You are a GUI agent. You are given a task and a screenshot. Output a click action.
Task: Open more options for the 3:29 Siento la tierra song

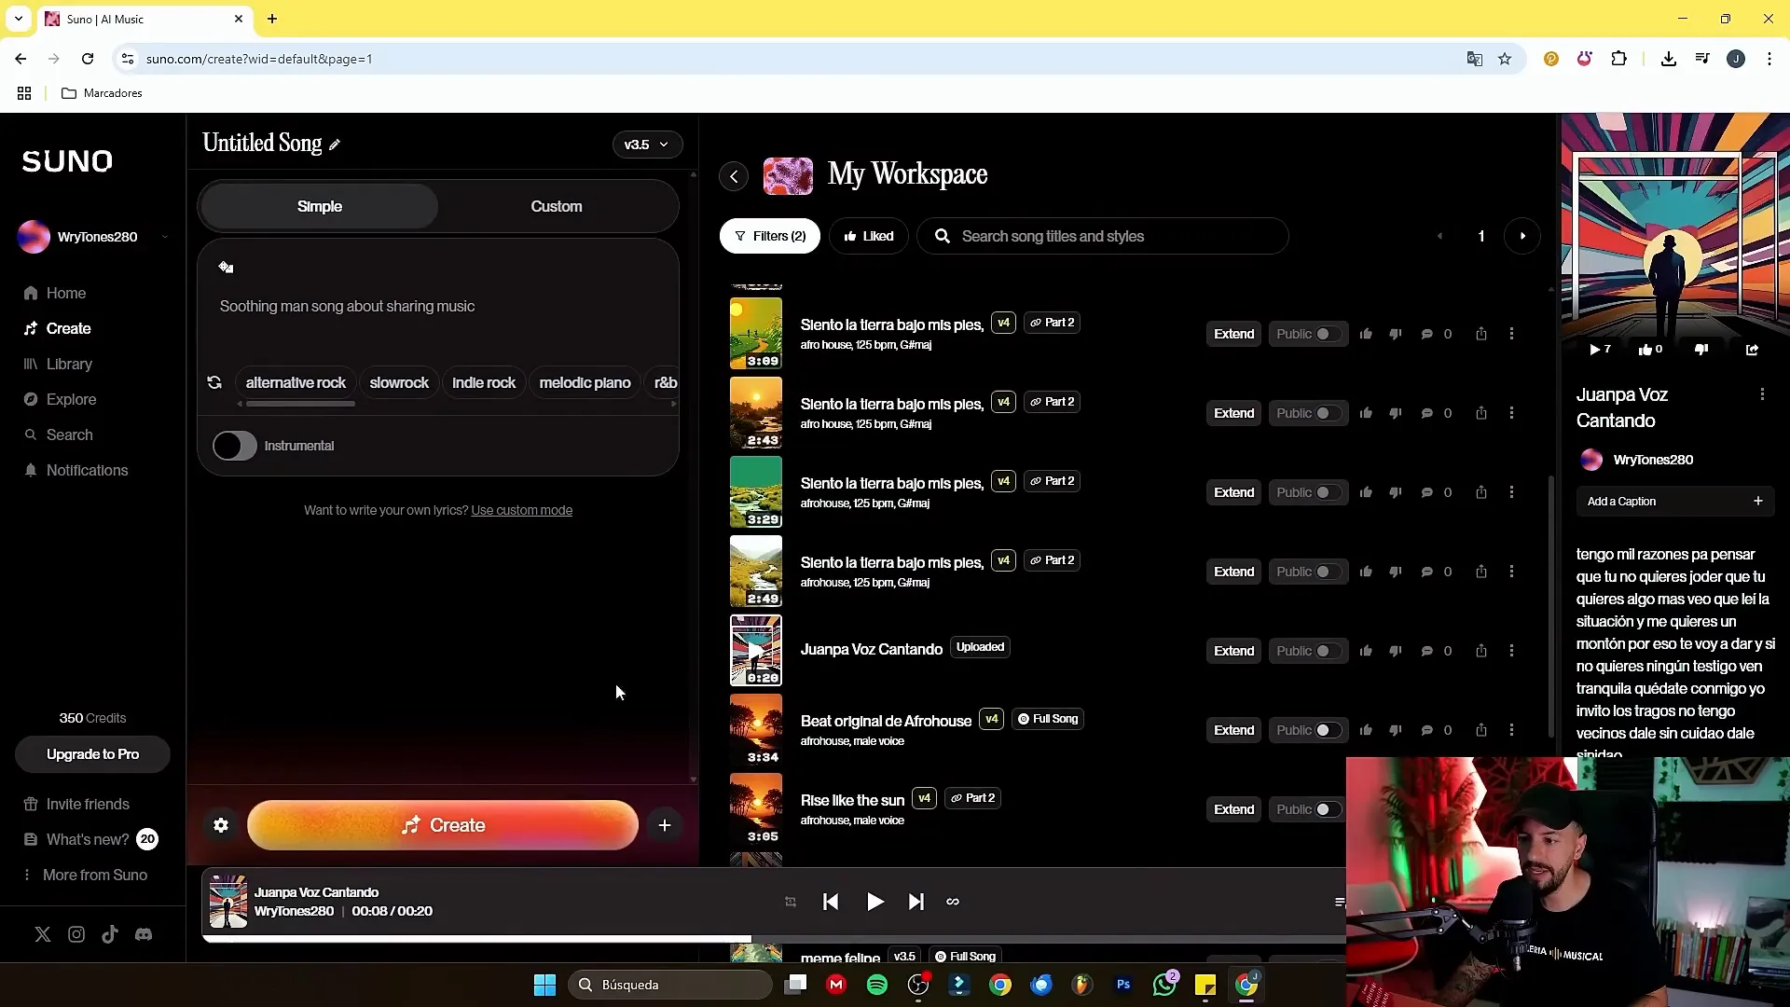click(1511, 492)
